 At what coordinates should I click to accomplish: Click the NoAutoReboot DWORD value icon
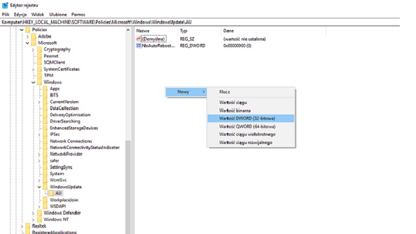[138, 45]
